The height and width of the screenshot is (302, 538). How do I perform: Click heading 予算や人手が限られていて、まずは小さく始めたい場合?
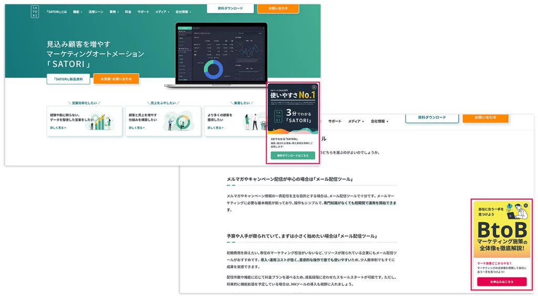(x=302, y=236)
